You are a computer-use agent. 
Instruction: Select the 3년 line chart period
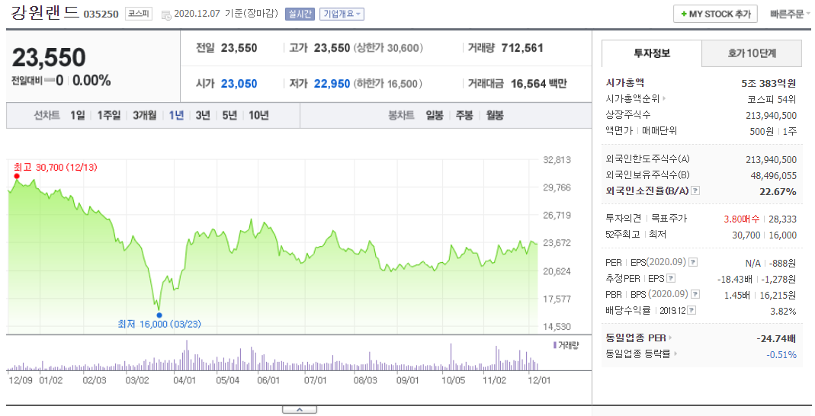coord(203,115)
